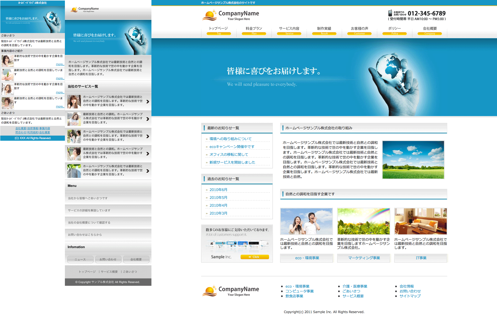
Task: Expand the building photo service row arrow
Action: (148, 171)
